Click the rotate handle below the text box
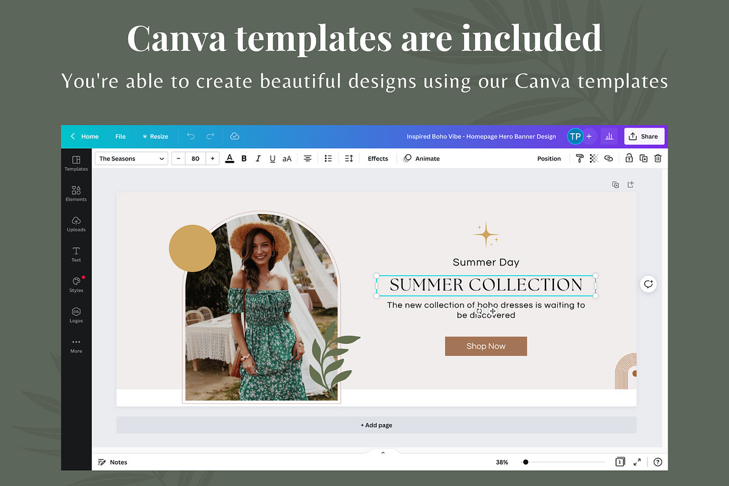Viewport: 729px width, 486px height. (479, 311)
